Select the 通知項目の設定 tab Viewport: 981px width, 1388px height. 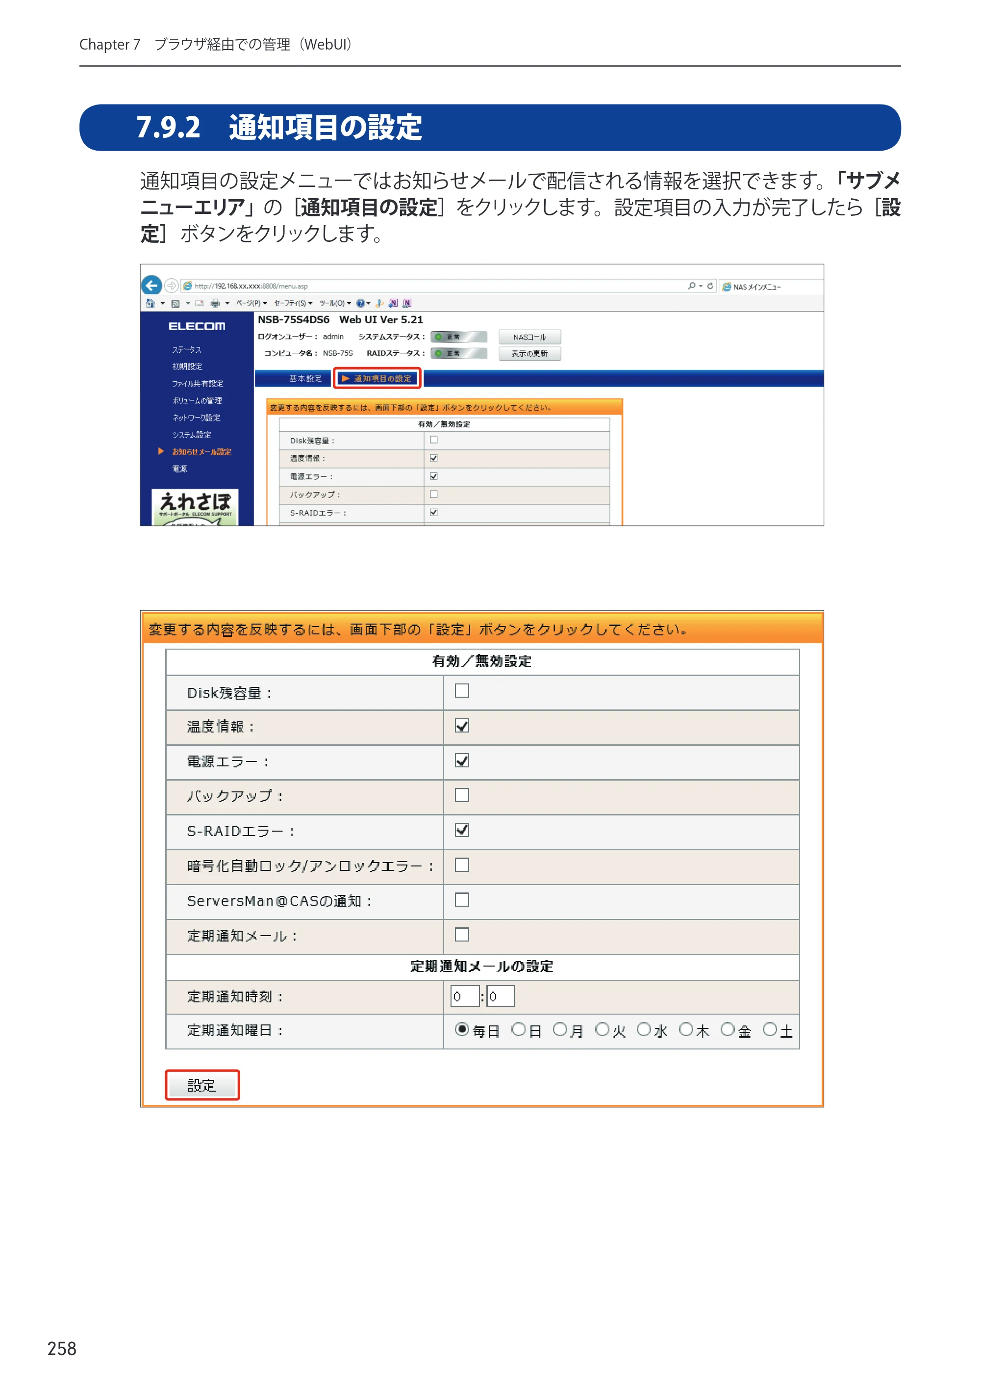click(377, 378)
